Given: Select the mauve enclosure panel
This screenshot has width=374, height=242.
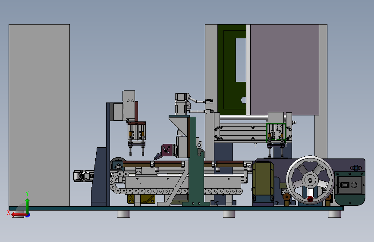Looking at the screenshot, I should click(285, 70).
